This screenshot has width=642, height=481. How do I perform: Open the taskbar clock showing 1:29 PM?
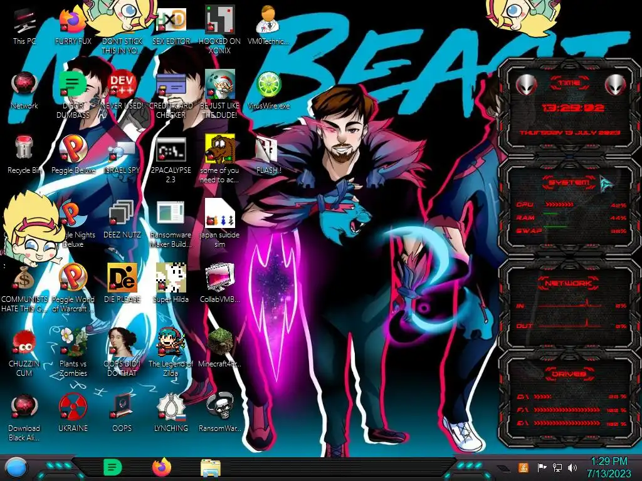click(609, 467)
